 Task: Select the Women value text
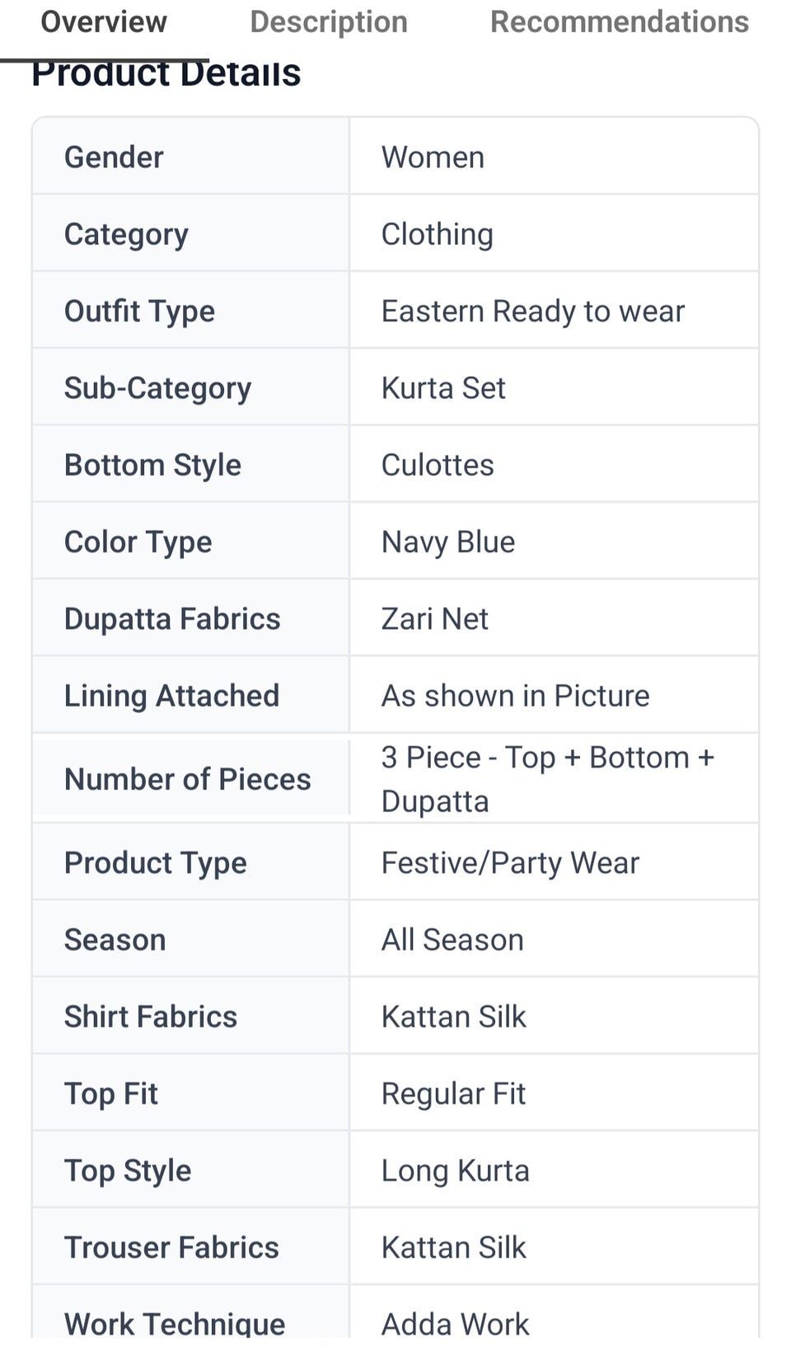click(x=433, y=157)
